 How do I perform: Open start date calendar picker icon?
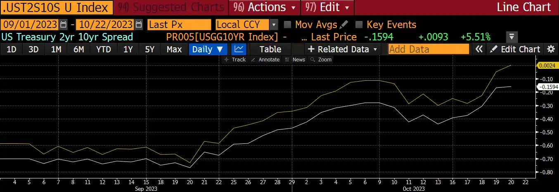pos(63,25)
